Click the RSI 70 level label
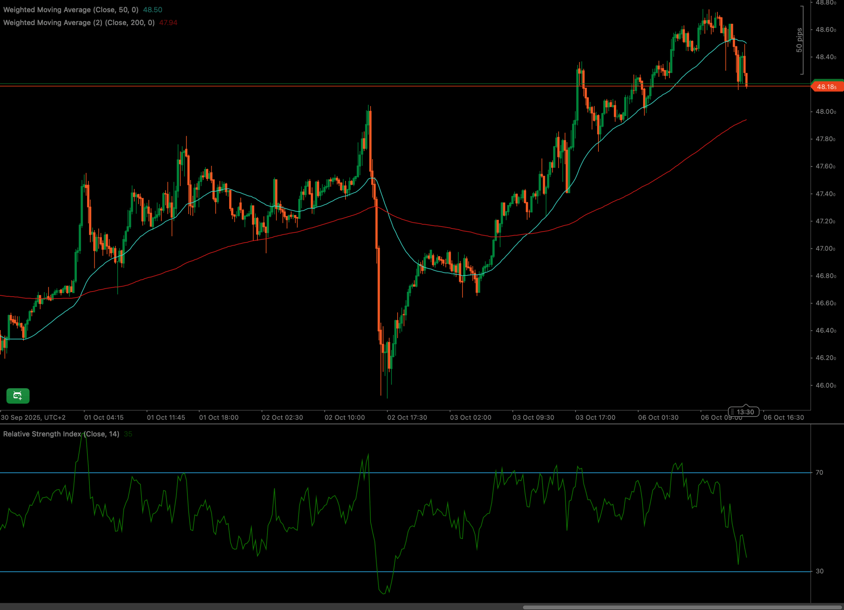The width and height of the screenshot is (844, 610). 819,473
